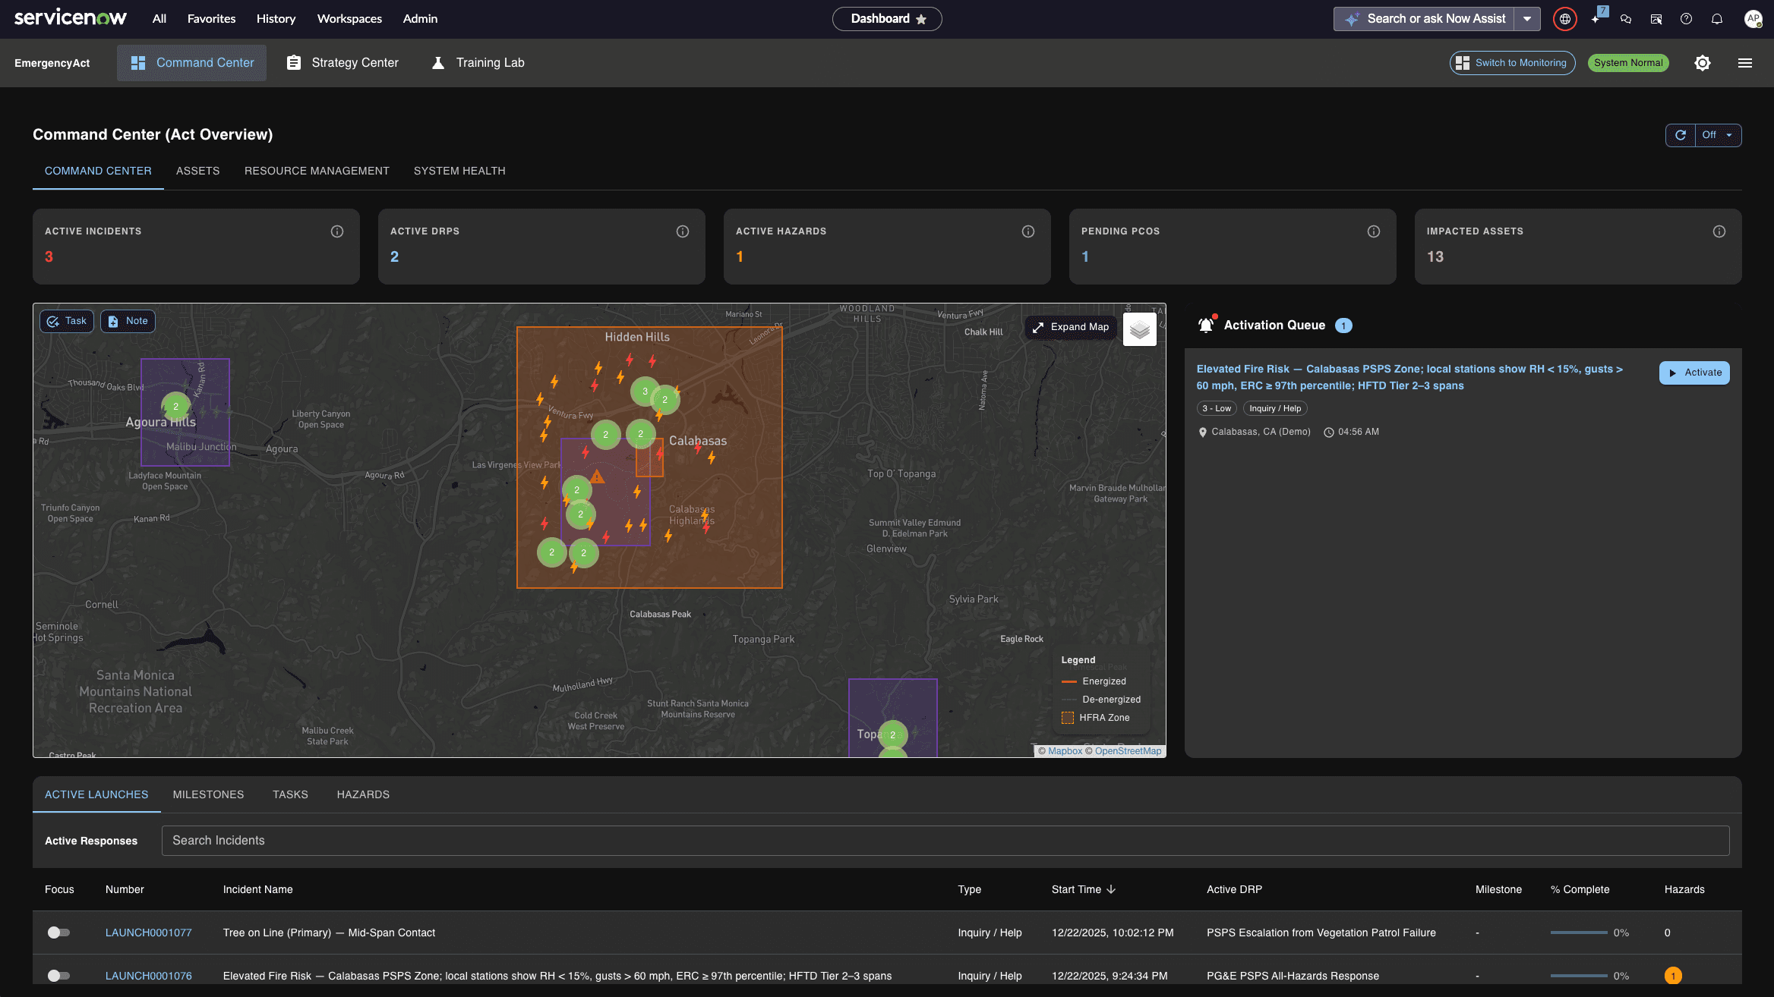The width and height of the screenshot is (1774, 997).
Task: Click the Impacted Assets info icon
Action: click(x=1719, y=231)
